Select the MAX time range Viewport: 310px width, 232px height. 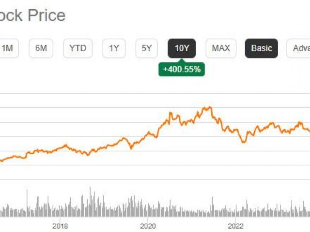(x=221, y=48)
